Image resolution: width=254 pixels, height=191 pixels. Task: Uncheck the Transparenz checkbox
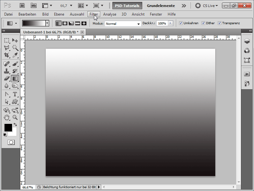click(219, 23)
